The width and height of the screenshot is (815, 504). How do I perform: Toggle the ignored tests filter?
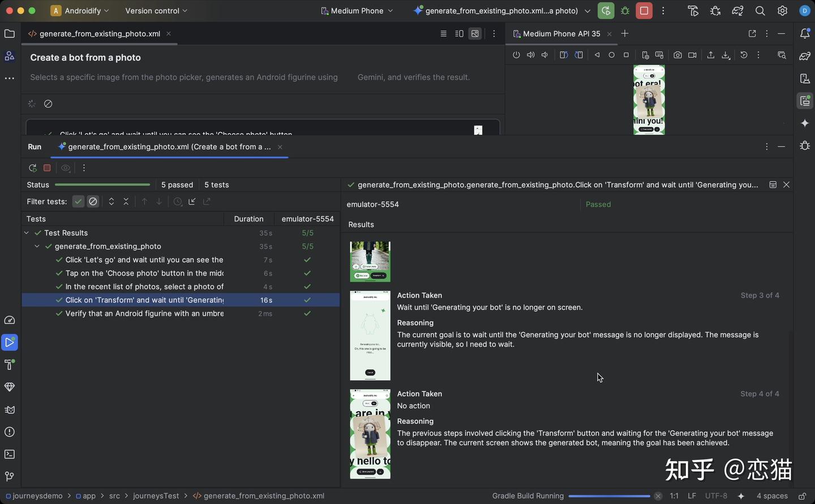click(93, 201)
